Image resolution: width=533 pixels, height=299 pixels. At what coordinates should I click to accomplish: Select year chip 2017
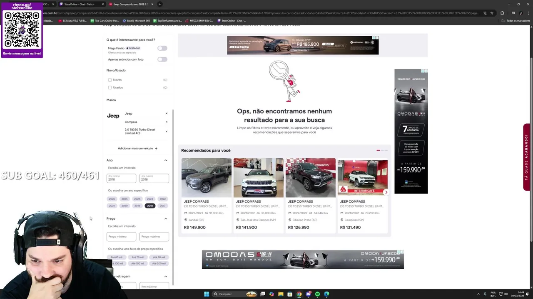click(x=162, y=206)
